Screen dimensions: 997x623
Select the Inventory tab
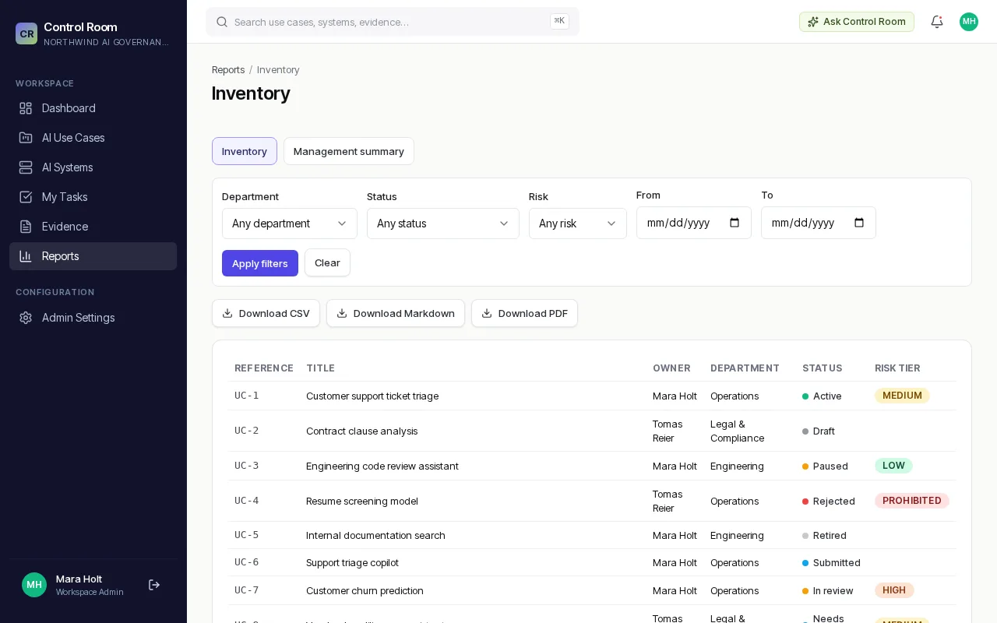245,151
